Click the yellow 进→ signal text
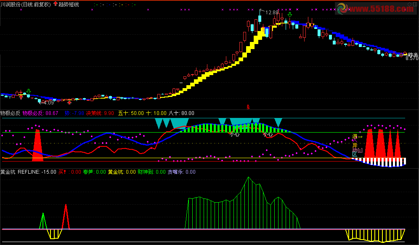 357,137
